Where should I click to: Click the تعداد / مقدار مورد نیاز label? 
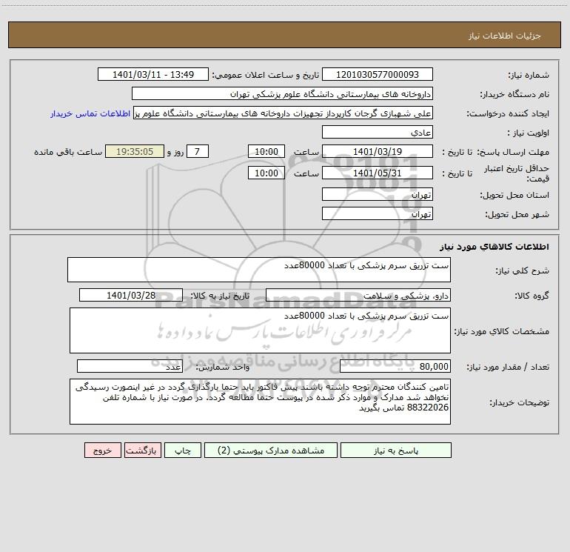tap(508, 368)
